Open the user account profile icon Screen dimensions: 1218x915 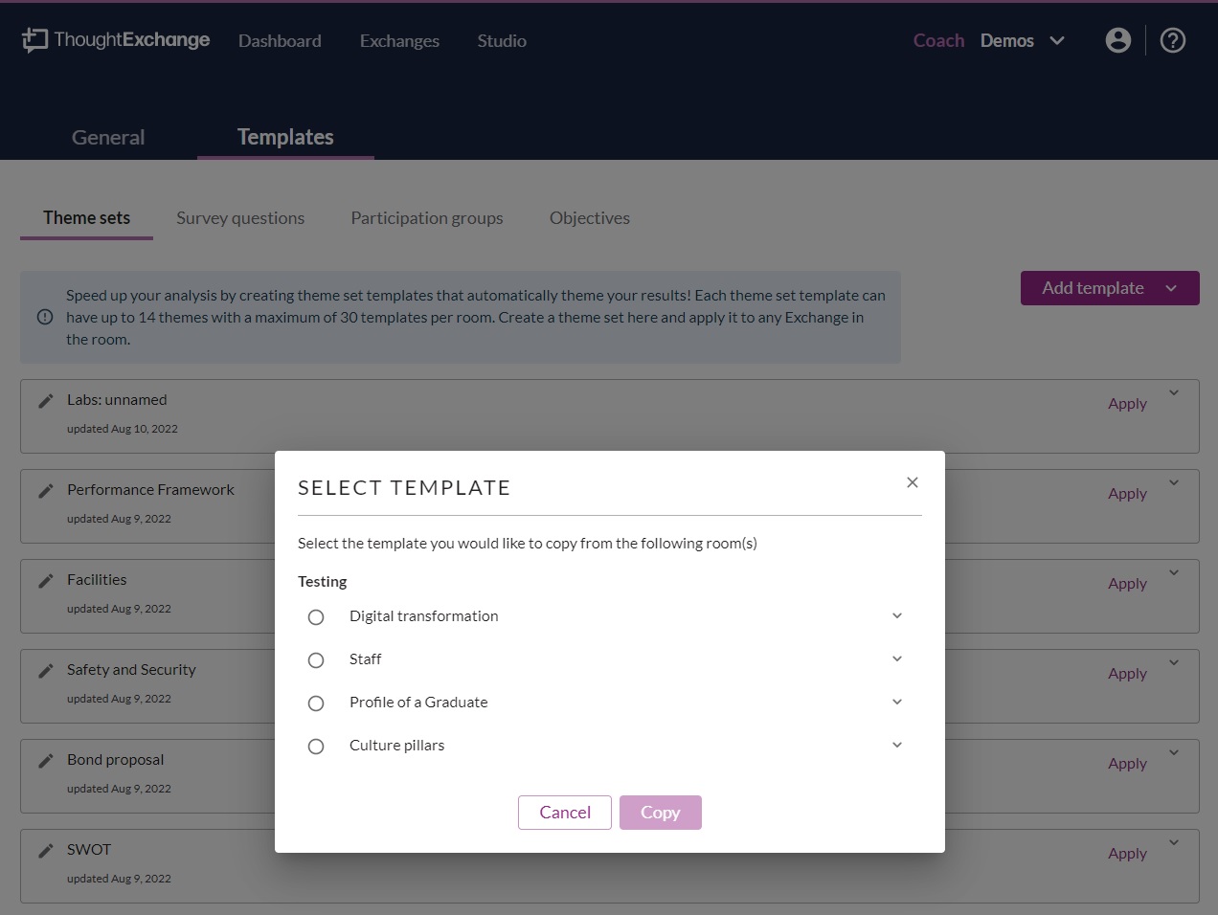[1117, 40]
